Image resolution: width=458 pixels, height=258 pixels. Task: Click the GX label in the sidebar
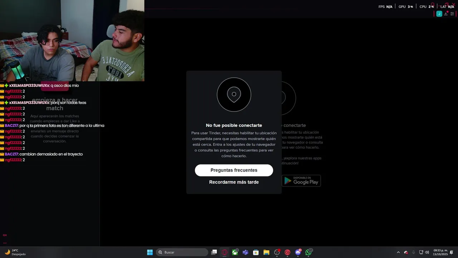5,235
